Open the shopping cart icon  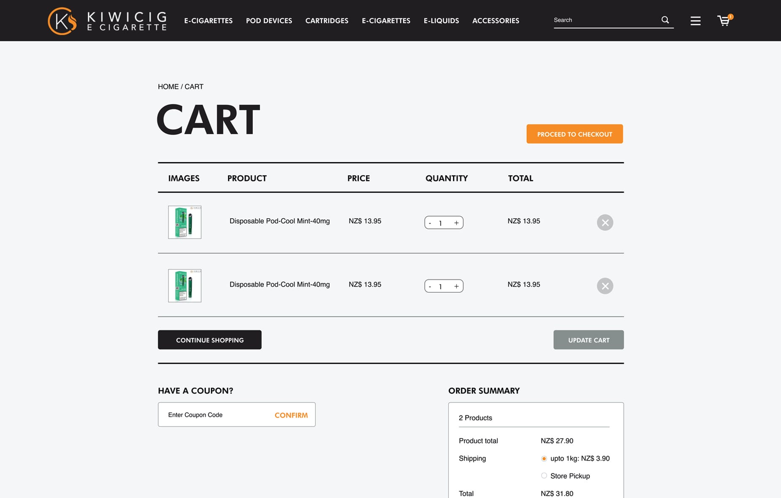pyautogui.click(x=724, y=21)
